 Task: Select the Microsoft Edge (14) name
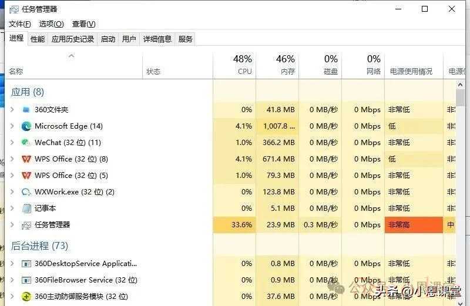(x=69, y=126)
